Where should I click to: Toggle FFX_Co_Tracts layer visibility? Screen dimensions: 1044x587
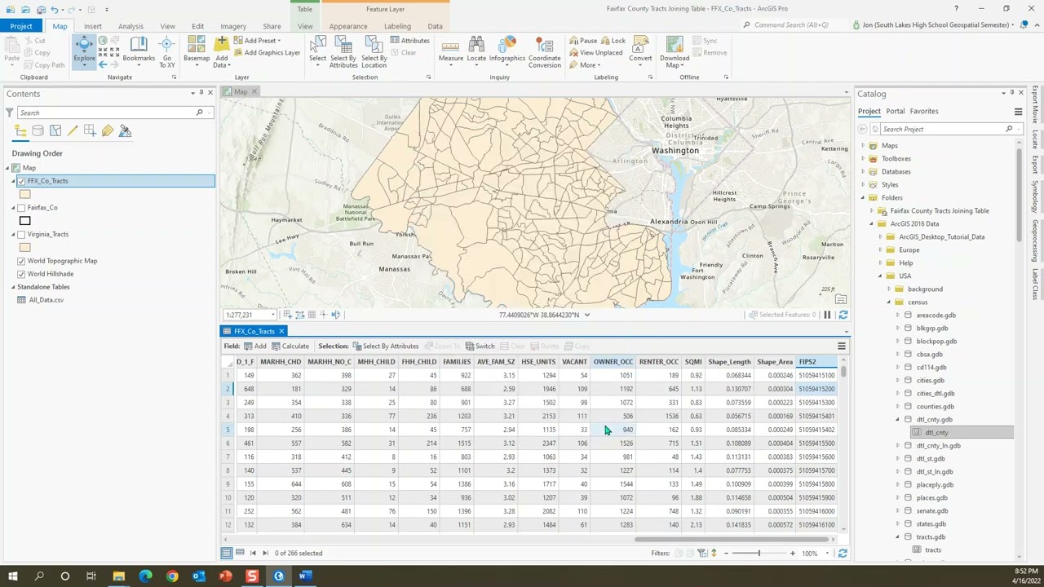point(21,181)
